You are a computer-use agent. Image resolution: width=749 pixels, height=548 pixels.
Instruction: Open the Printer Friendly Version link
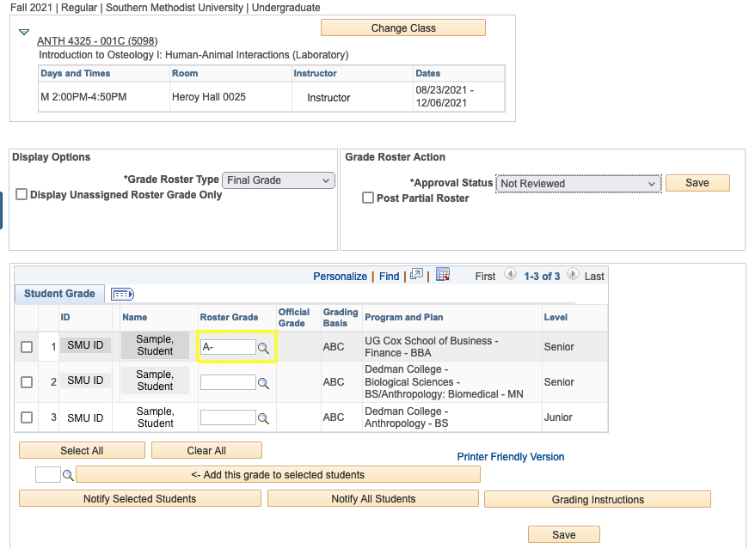pyautogui.click(x=510, y=457)
